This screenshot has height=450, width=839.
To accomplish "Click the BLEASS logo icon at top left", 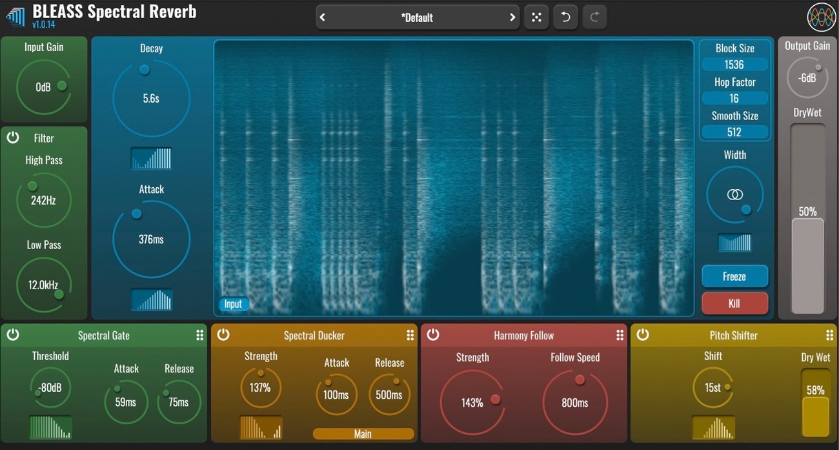I will pos(15,17).
